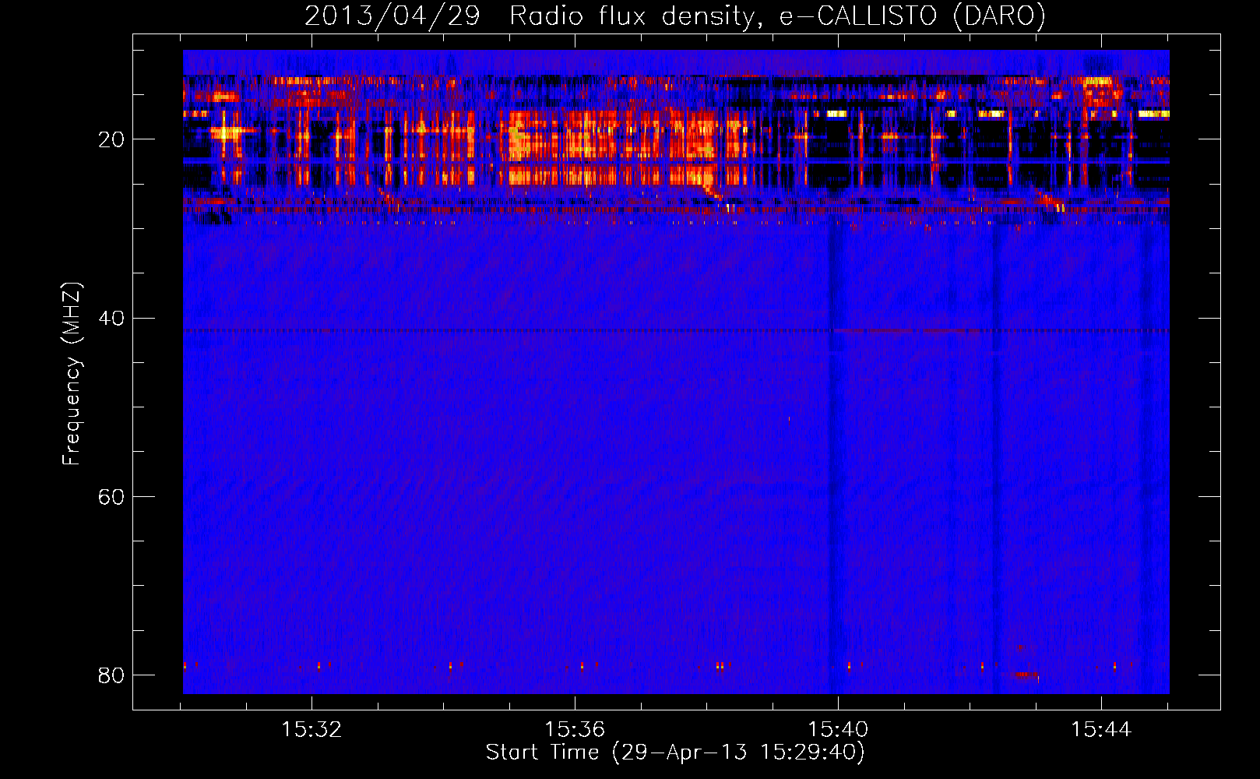This screenshot has height=779, width=1260.
Task: Click the 'Frequency (MHZ)' axis label
Action: click(x=72, y=374)
